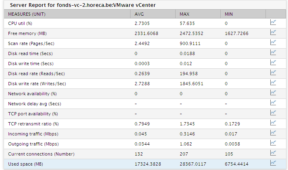Click Outgoing traffic max value 1.062
Screen dimensions: 288x170
pos(186,144)
